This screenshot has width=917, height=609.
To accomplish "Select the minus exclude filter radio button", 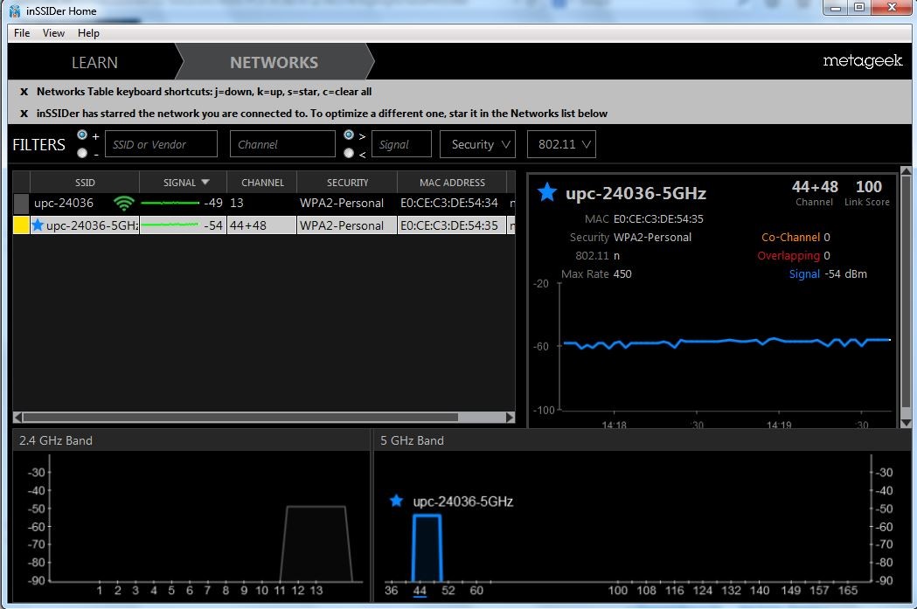I will (x=82, y=153).
